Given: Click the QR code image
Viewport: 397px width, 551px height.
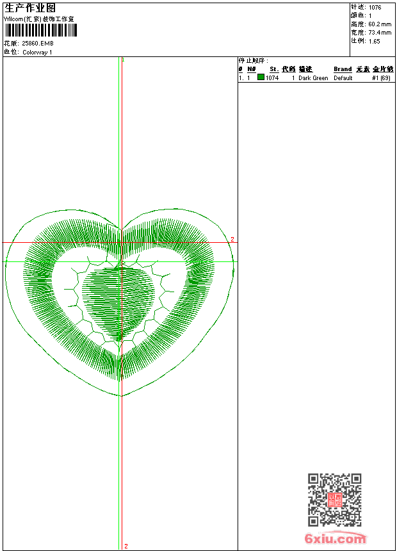Looking at the screenshot, I should click(334, 500).
